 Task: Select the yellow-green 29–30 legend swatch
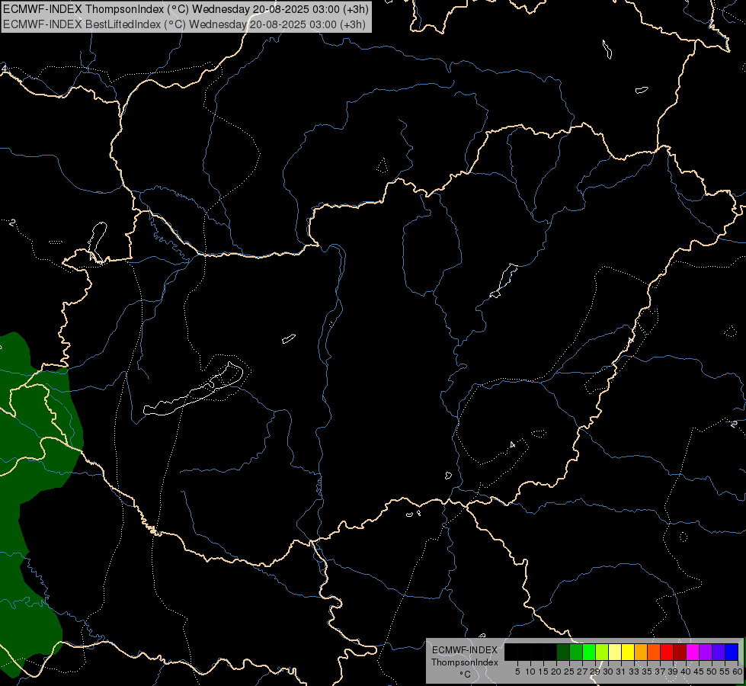point(602,652)
